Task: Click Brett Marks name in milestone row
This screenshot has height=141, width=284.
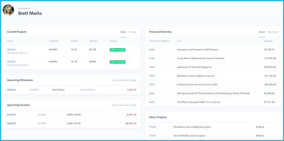Action: click(59, 90)
